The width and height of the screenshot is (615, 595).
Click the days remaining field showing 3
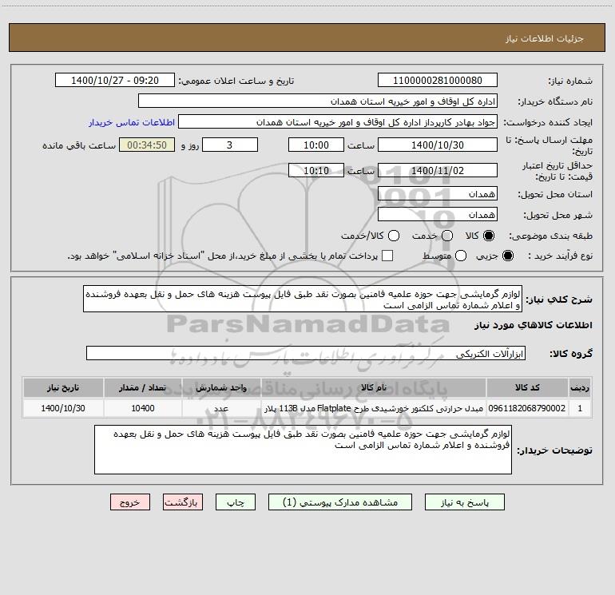(230, 145)
